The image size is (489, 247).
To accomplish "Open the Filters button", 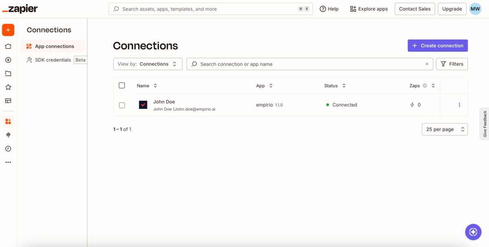I will [452, 64].
